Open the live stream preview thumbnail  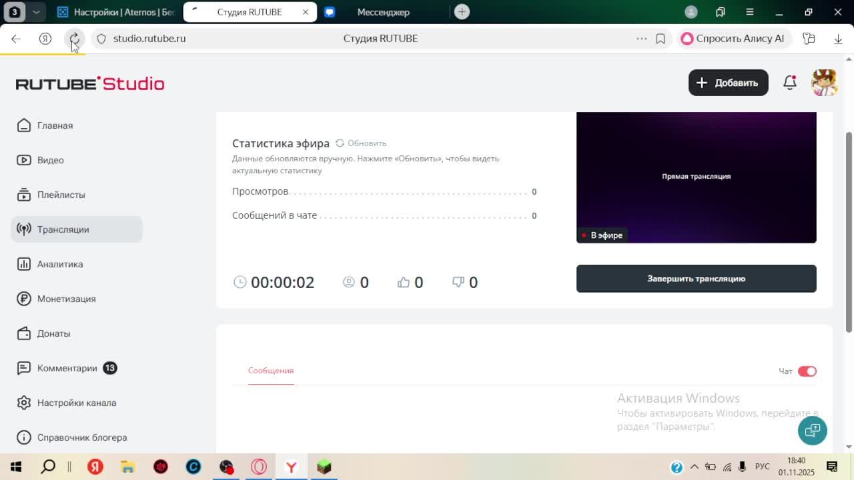click(x=697, y=177)
